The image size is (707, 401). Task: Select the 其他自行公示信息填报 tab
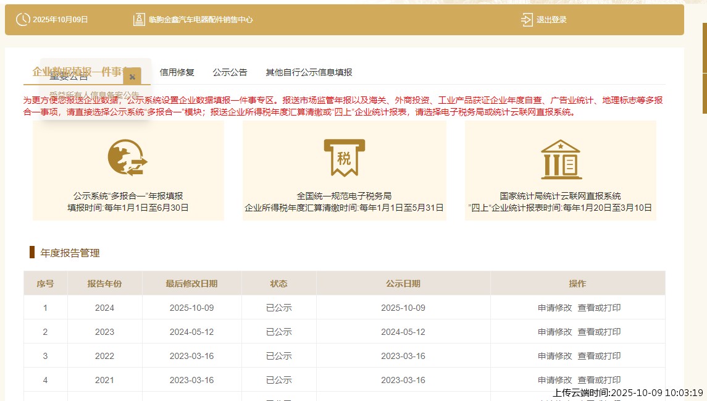tap(309, 72)
